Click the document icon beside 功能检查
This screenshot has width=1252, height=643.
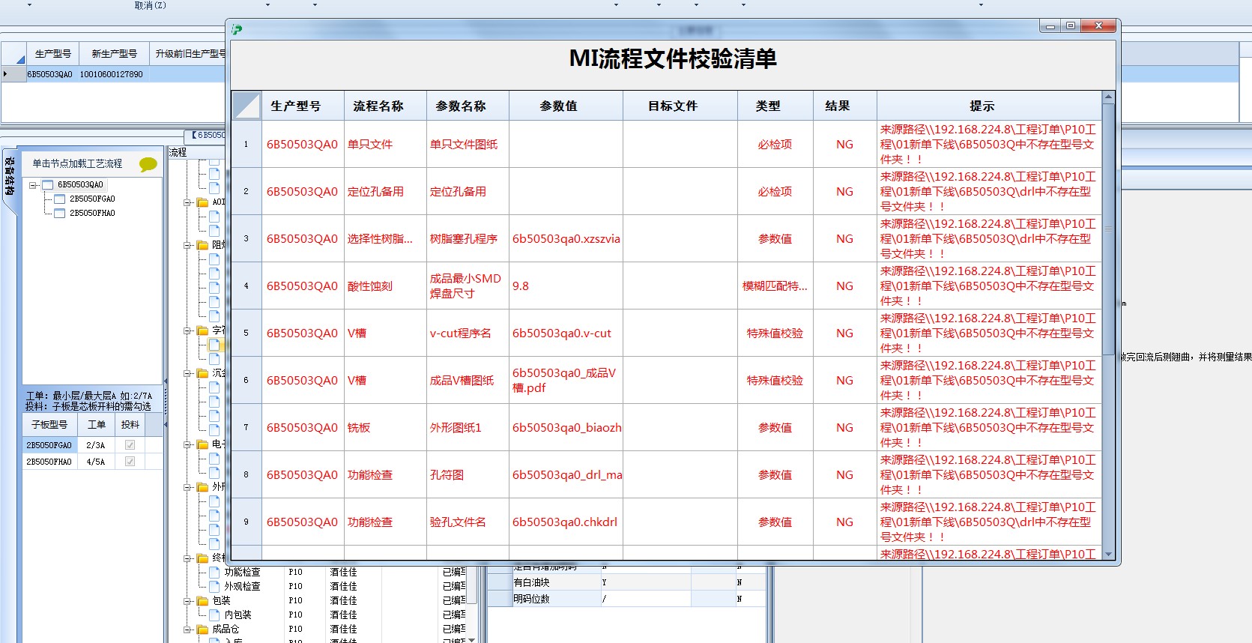214,573
